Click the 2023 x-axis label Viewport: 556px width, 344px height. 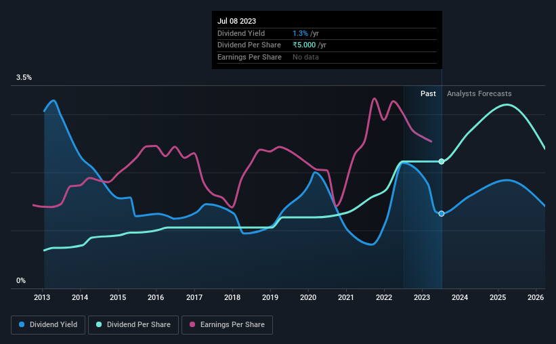click(x=422, y=297)
